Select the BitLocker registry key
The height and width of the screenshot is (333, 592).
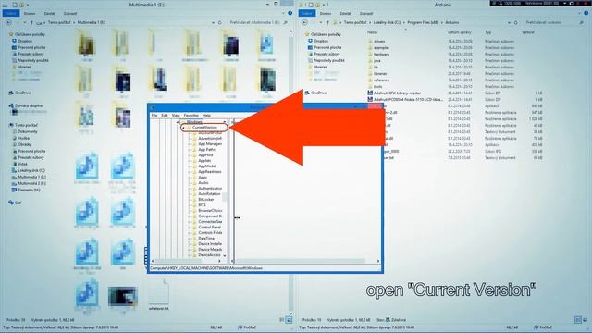(x=206, y=200)
